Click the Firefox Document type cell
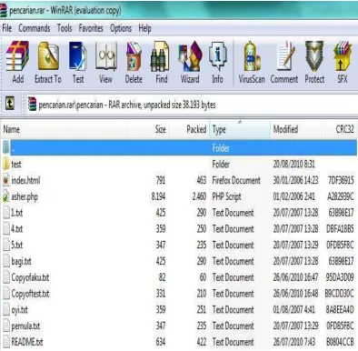This screenshot has width=358, height=351. pyautogui.click(x=236, y=180)
